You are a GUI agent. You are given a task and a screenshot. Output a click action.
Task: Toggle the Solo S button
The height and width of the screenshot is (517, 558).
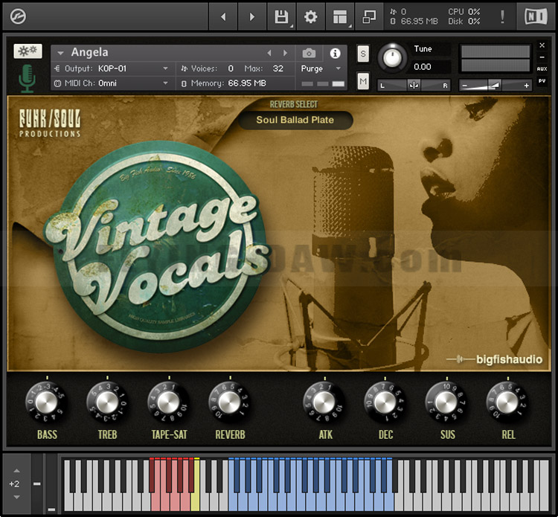pos(363,54)
